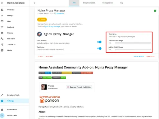The height and width of the screenshot is (119, 159).
Task: Open the Changelog link
Action: pyautogui.click(x=60, y=13)
